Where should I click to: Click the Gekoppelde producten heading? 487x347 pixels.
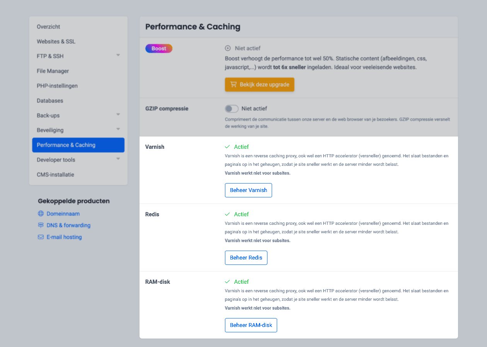(74, 201)
